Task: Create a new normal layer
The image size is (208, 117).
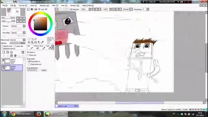Action: click(4, 52)
